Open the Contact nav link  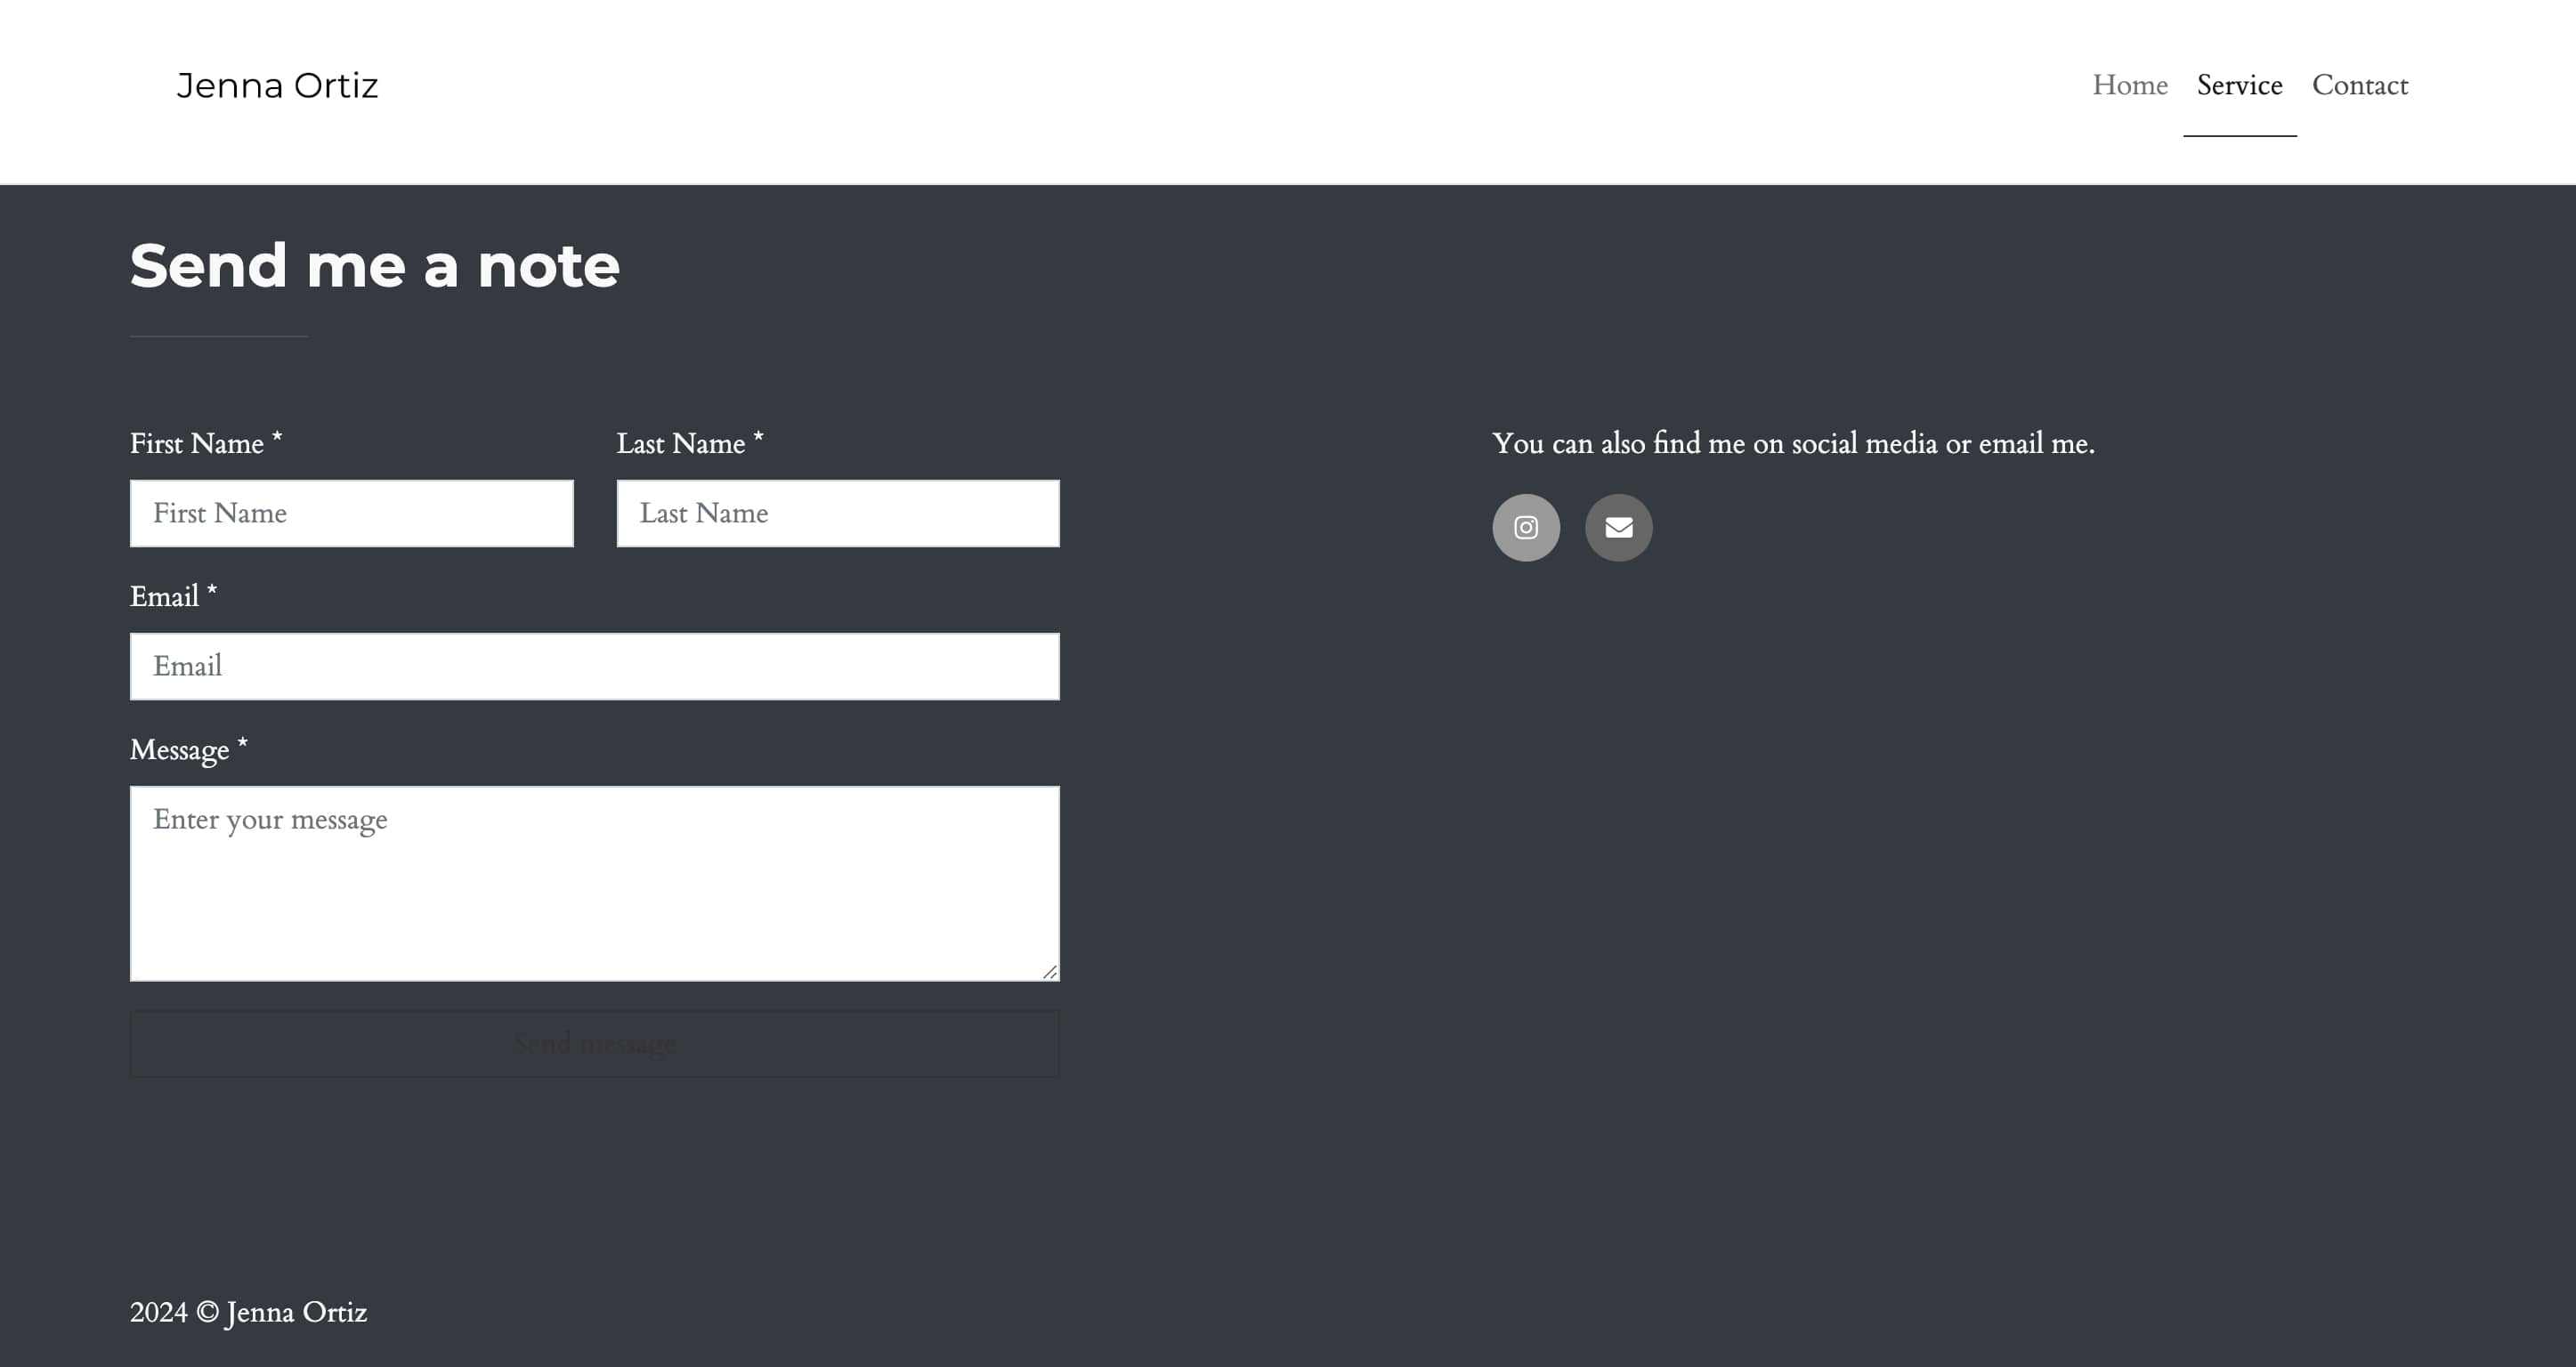pyautogui.click(x=2359, y=86)
